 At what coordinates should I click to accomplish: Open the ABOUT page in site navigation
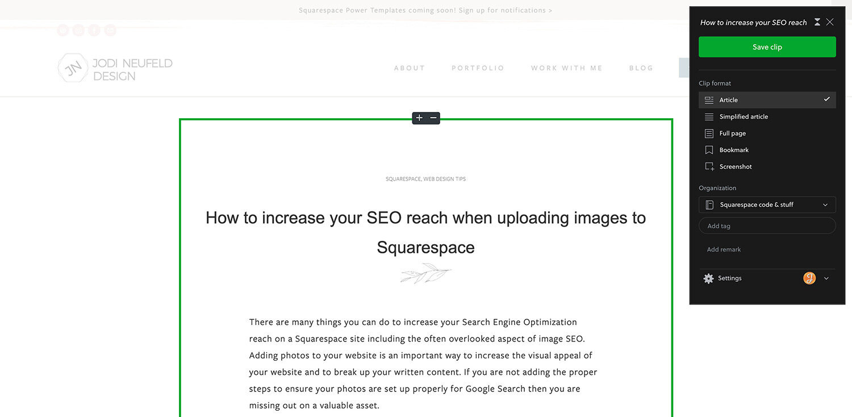point(410,68)
